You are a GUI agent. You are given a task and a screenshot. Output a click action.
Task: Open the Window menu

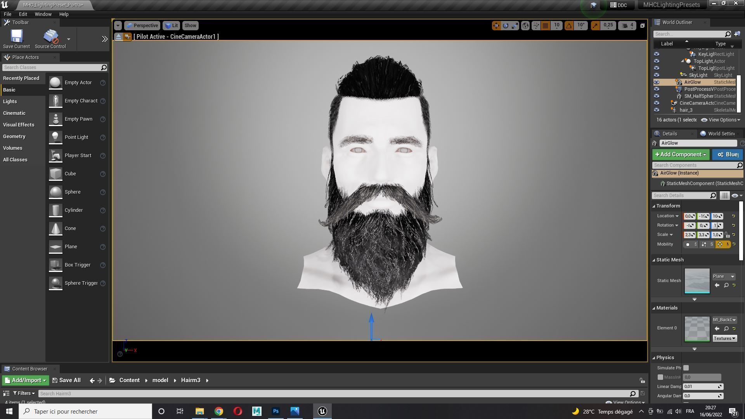pyautogui.click(x=43, y=14)
